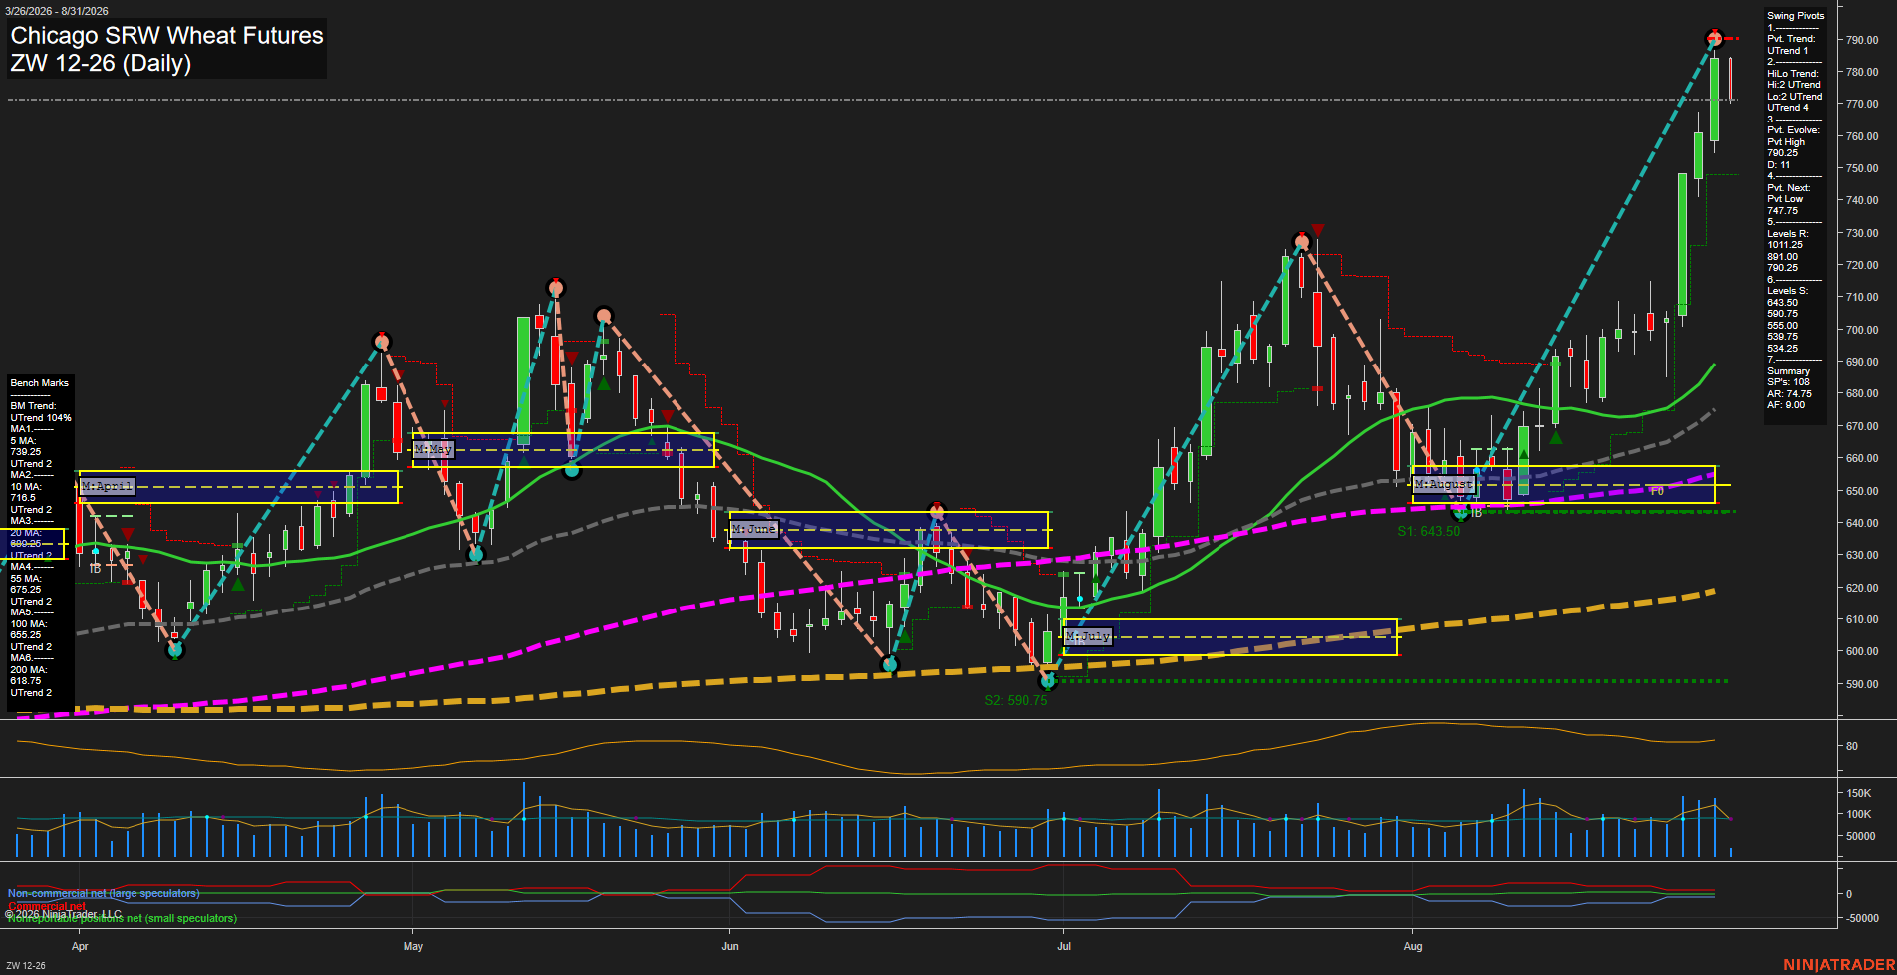This screenshot has height=975, width=1897.
Task: Click the support level 539.75
Action: pos(1783,338)
